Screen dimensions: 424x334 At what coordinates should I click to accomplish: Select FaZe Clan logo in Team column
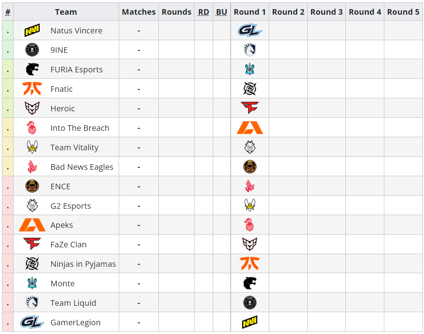point(32,245)
